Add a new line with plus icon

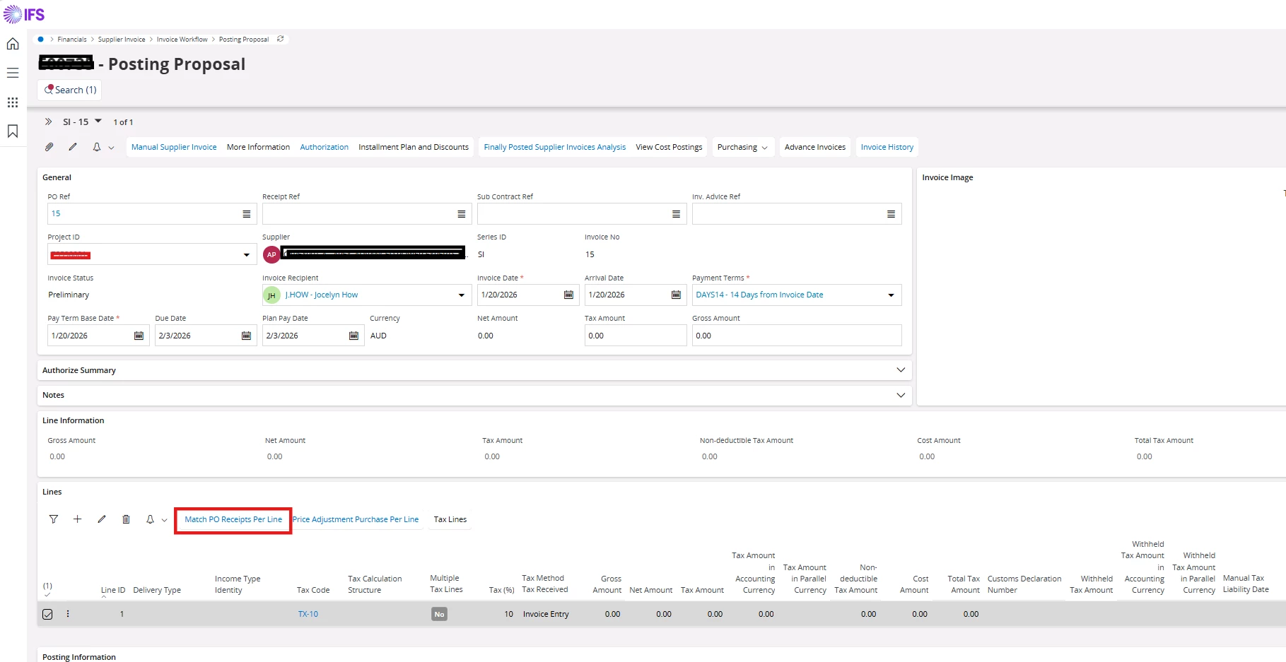coord(78,519)
